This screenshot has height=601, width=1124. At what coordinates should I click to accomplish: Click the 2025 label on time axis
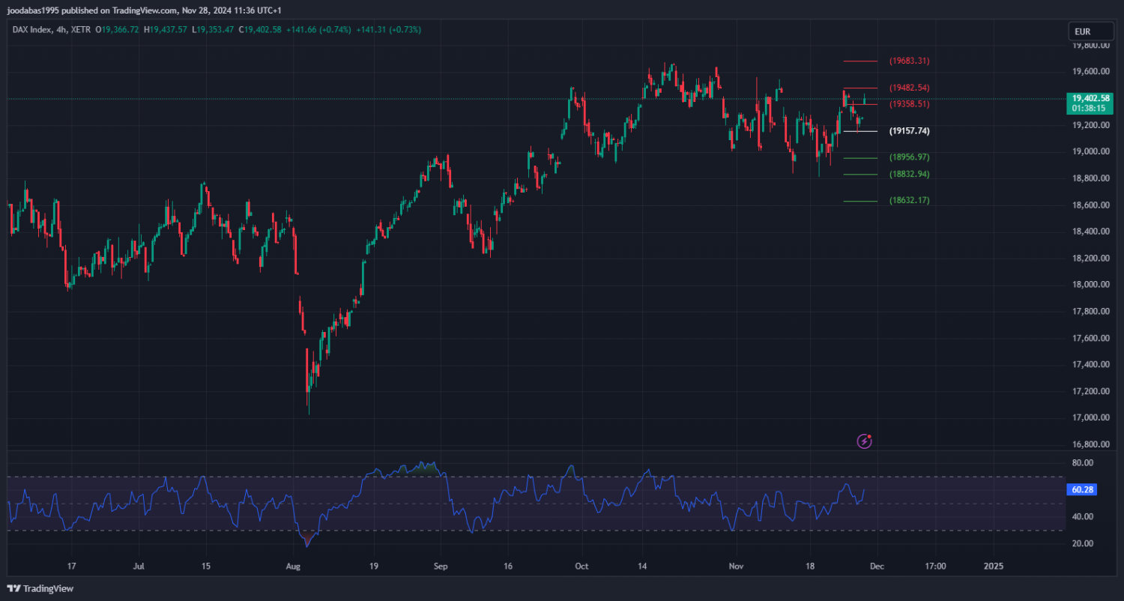coord(993,566)
